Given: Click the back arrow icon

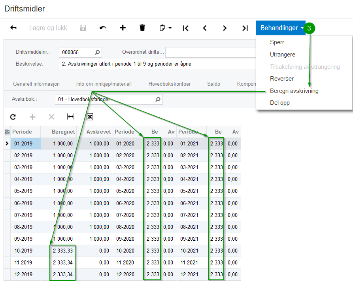Looking at the screenshot, I should (13, 28).
